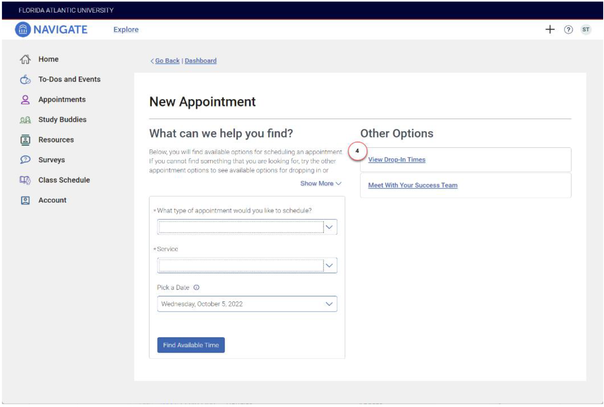This screenshot has height=407, width=604.
Task: Click the Surveys speech bubble icon
Action: coord(25,160)
